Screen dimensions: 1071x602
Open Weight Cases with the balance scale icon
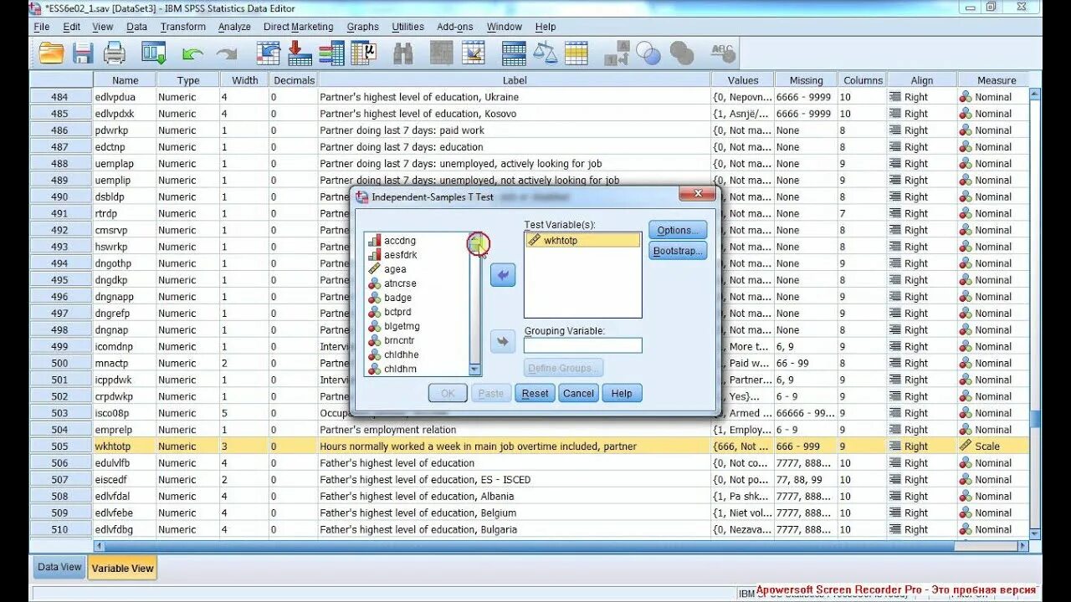coord(546,54)
